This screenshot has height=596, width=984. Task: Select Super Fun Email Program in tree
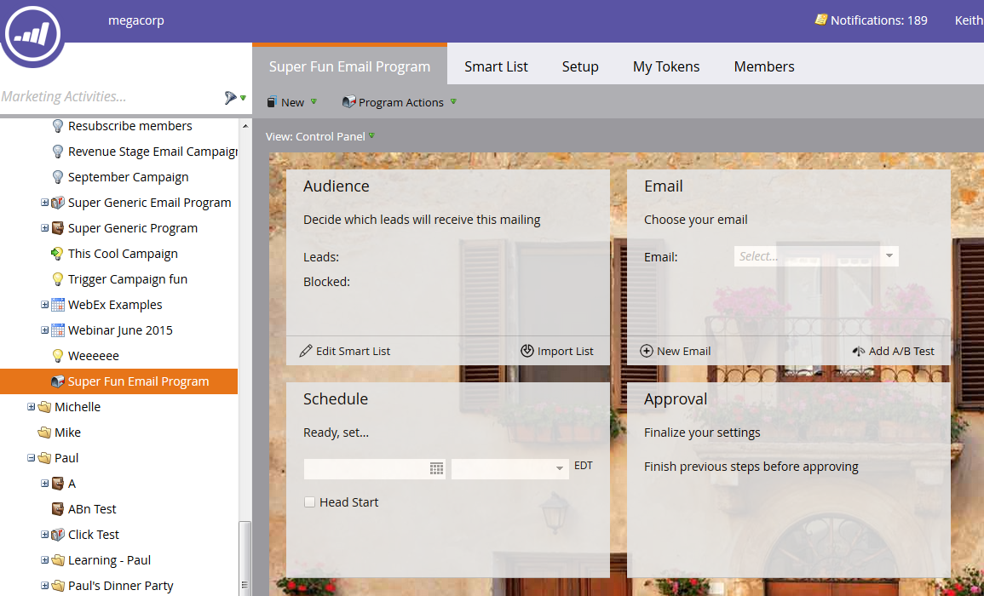tap(119, 381)
